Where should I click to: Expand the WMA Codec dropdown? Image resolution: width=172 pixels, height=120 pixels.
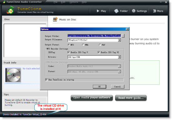[119, 66]
